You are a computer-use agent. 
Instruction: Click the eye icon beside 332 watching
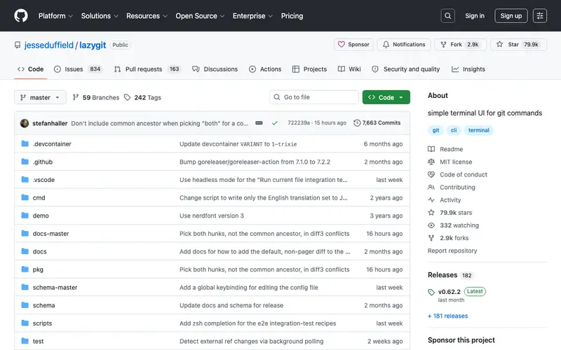431,225
